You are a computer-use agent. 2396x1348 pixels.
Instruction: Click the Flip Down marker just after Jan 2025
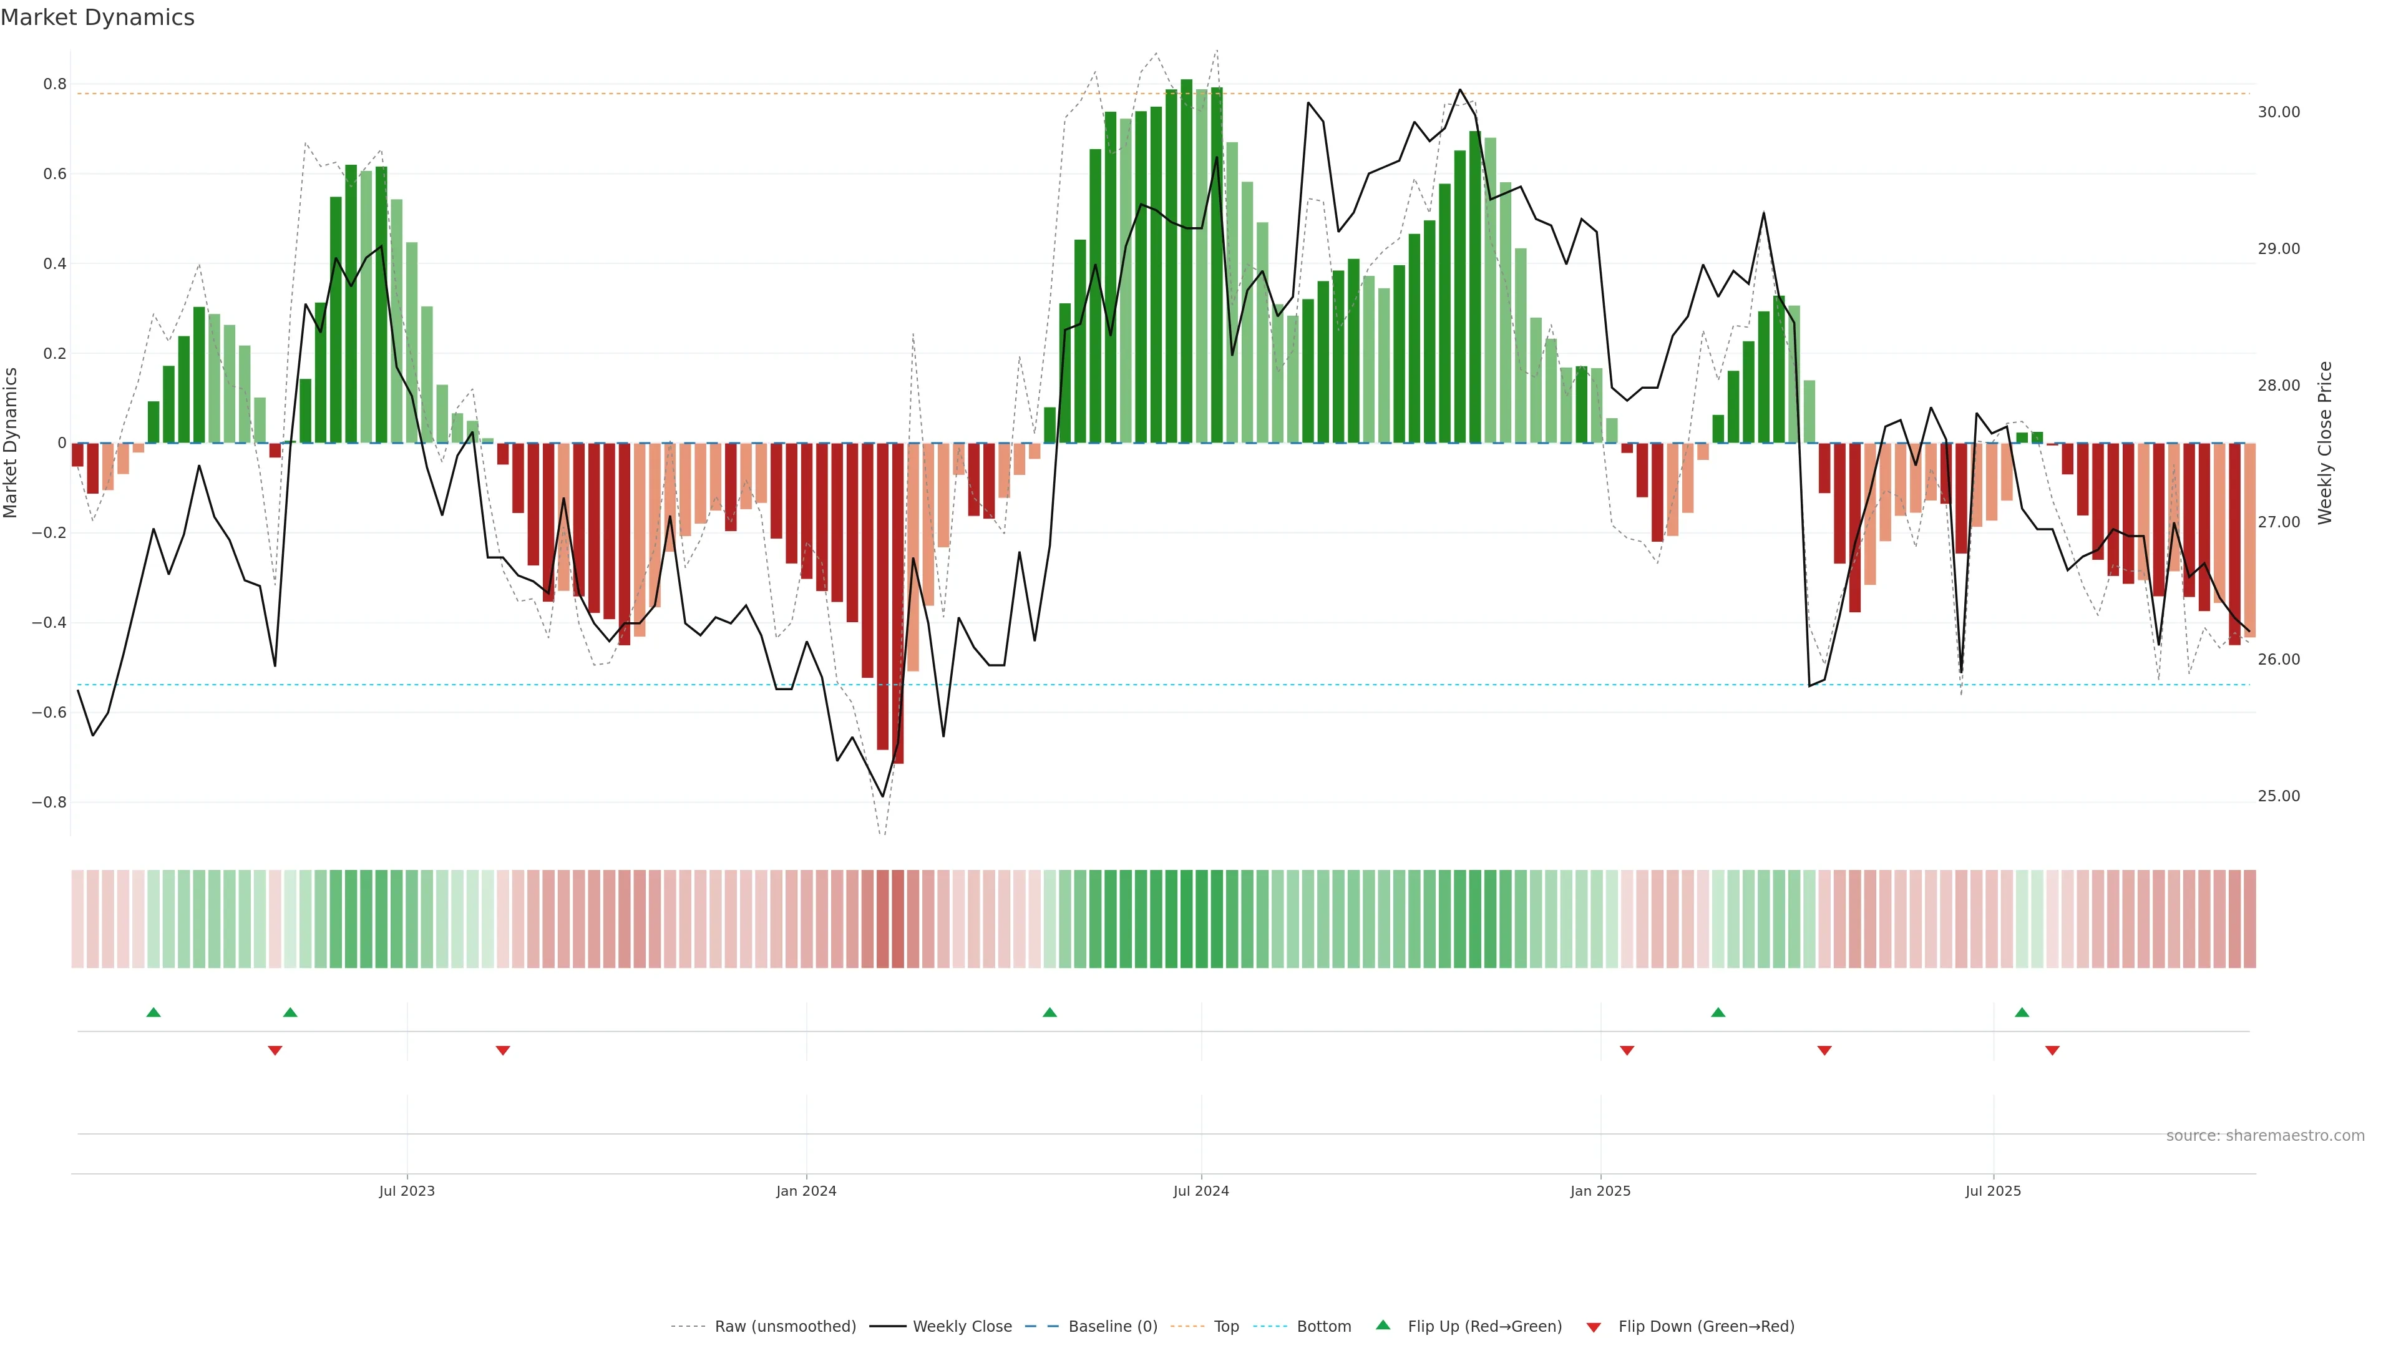click(1627, 1050)
